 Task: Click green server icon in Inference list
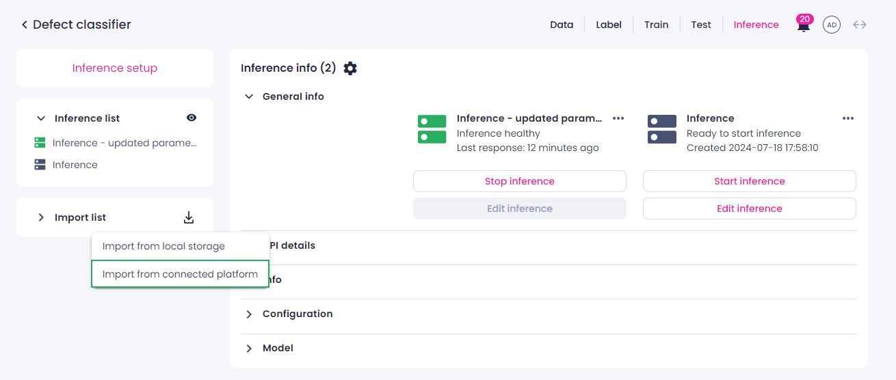coord(40,143)
